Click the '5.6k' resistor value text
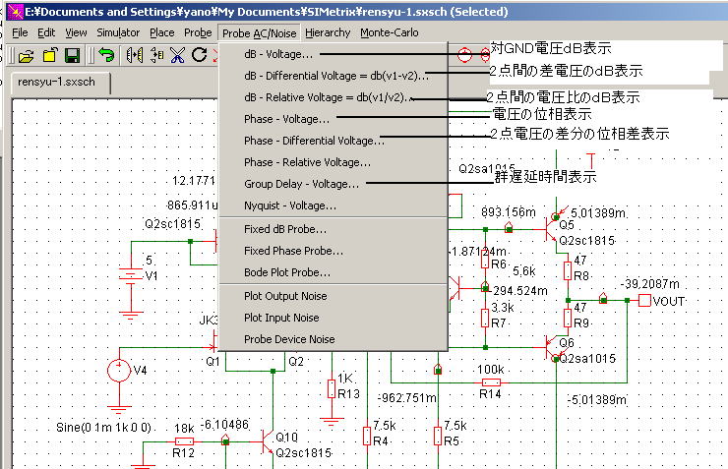The height and width of the screenshot is (469, 728). click(x=524, y=271)
